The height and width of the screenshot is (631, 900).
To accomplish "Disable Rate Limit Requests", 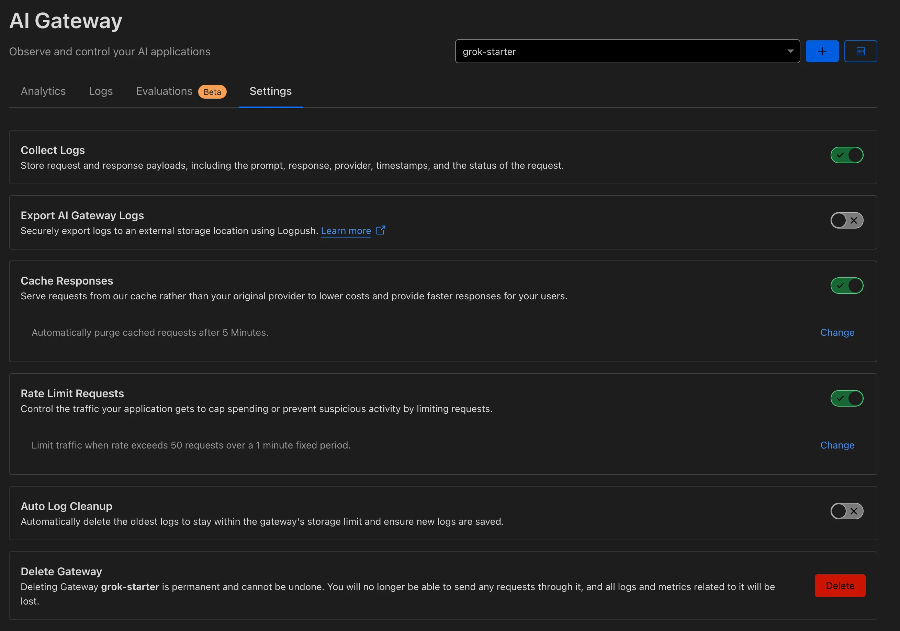I will tap(847, 398).
